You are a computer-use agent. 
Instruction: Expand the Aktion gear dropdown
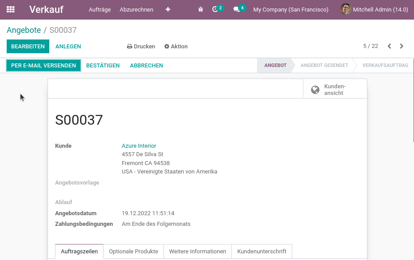click(x=176, y=47)
